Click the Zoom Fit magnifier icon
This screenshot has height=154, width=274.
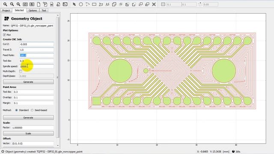point(5,4)
